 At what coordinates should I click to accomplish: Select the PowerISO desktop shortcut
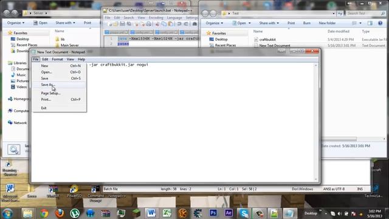[x=74, y=192]
